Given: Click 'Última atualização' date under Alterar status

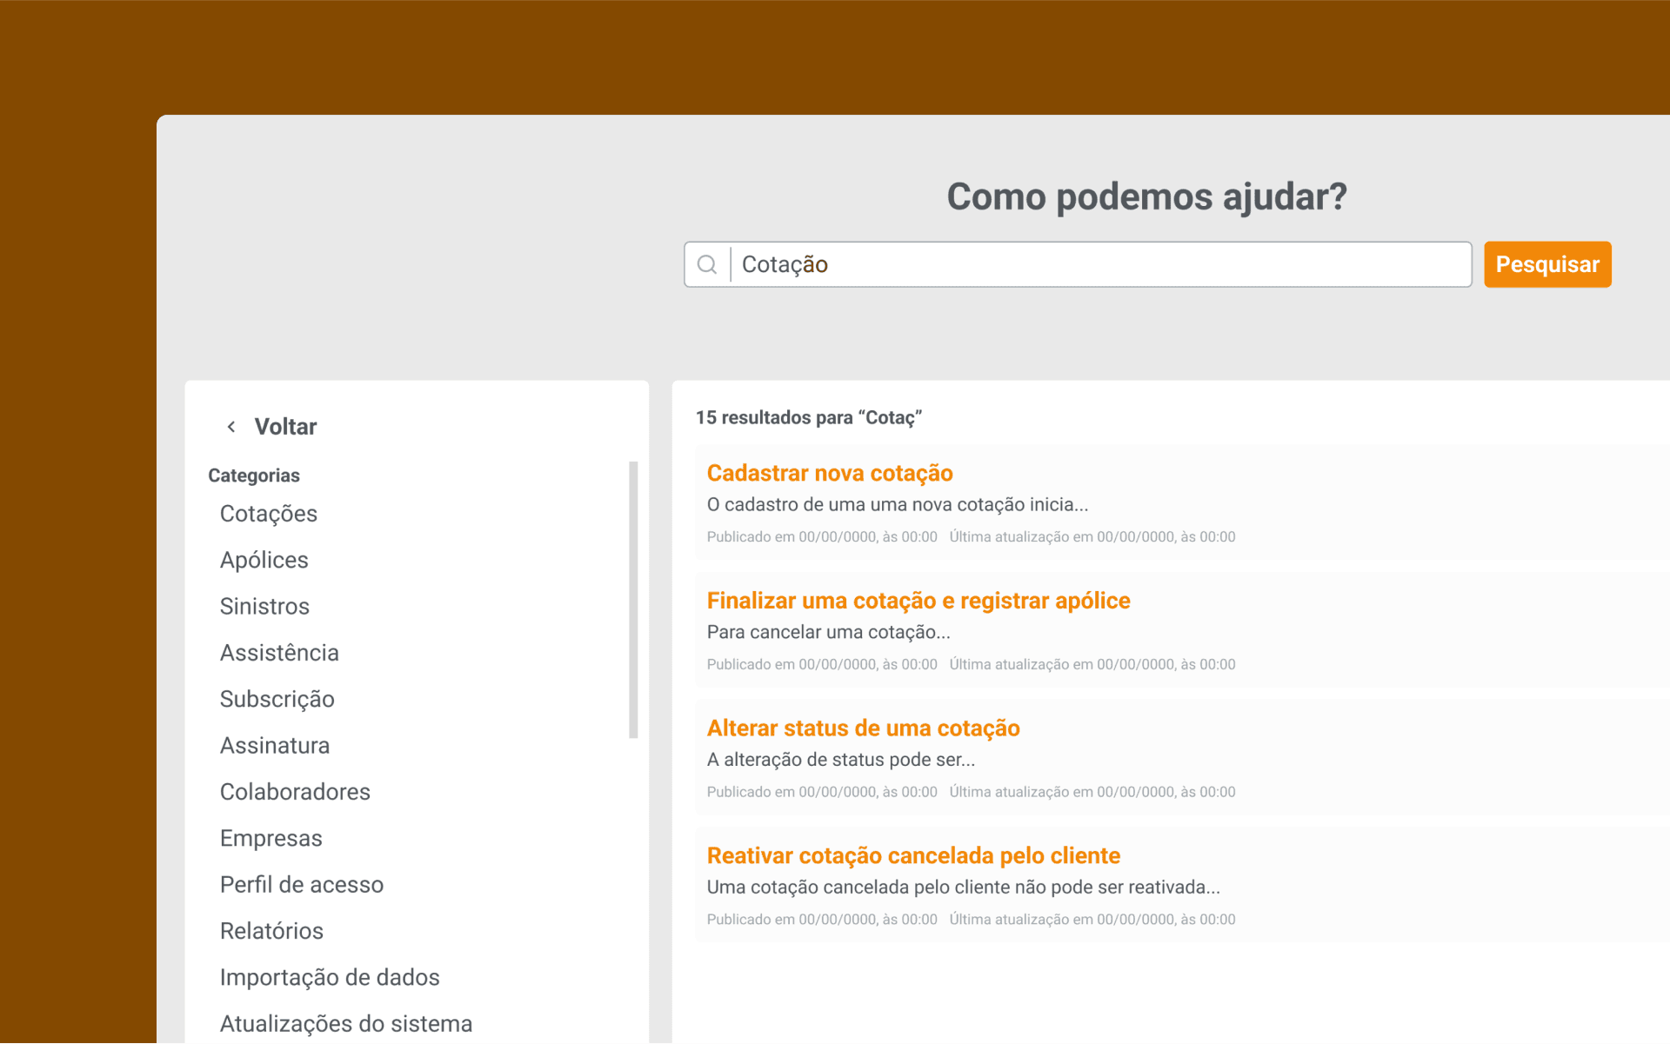Looking at the screenshot, I should click(1092, 793).
